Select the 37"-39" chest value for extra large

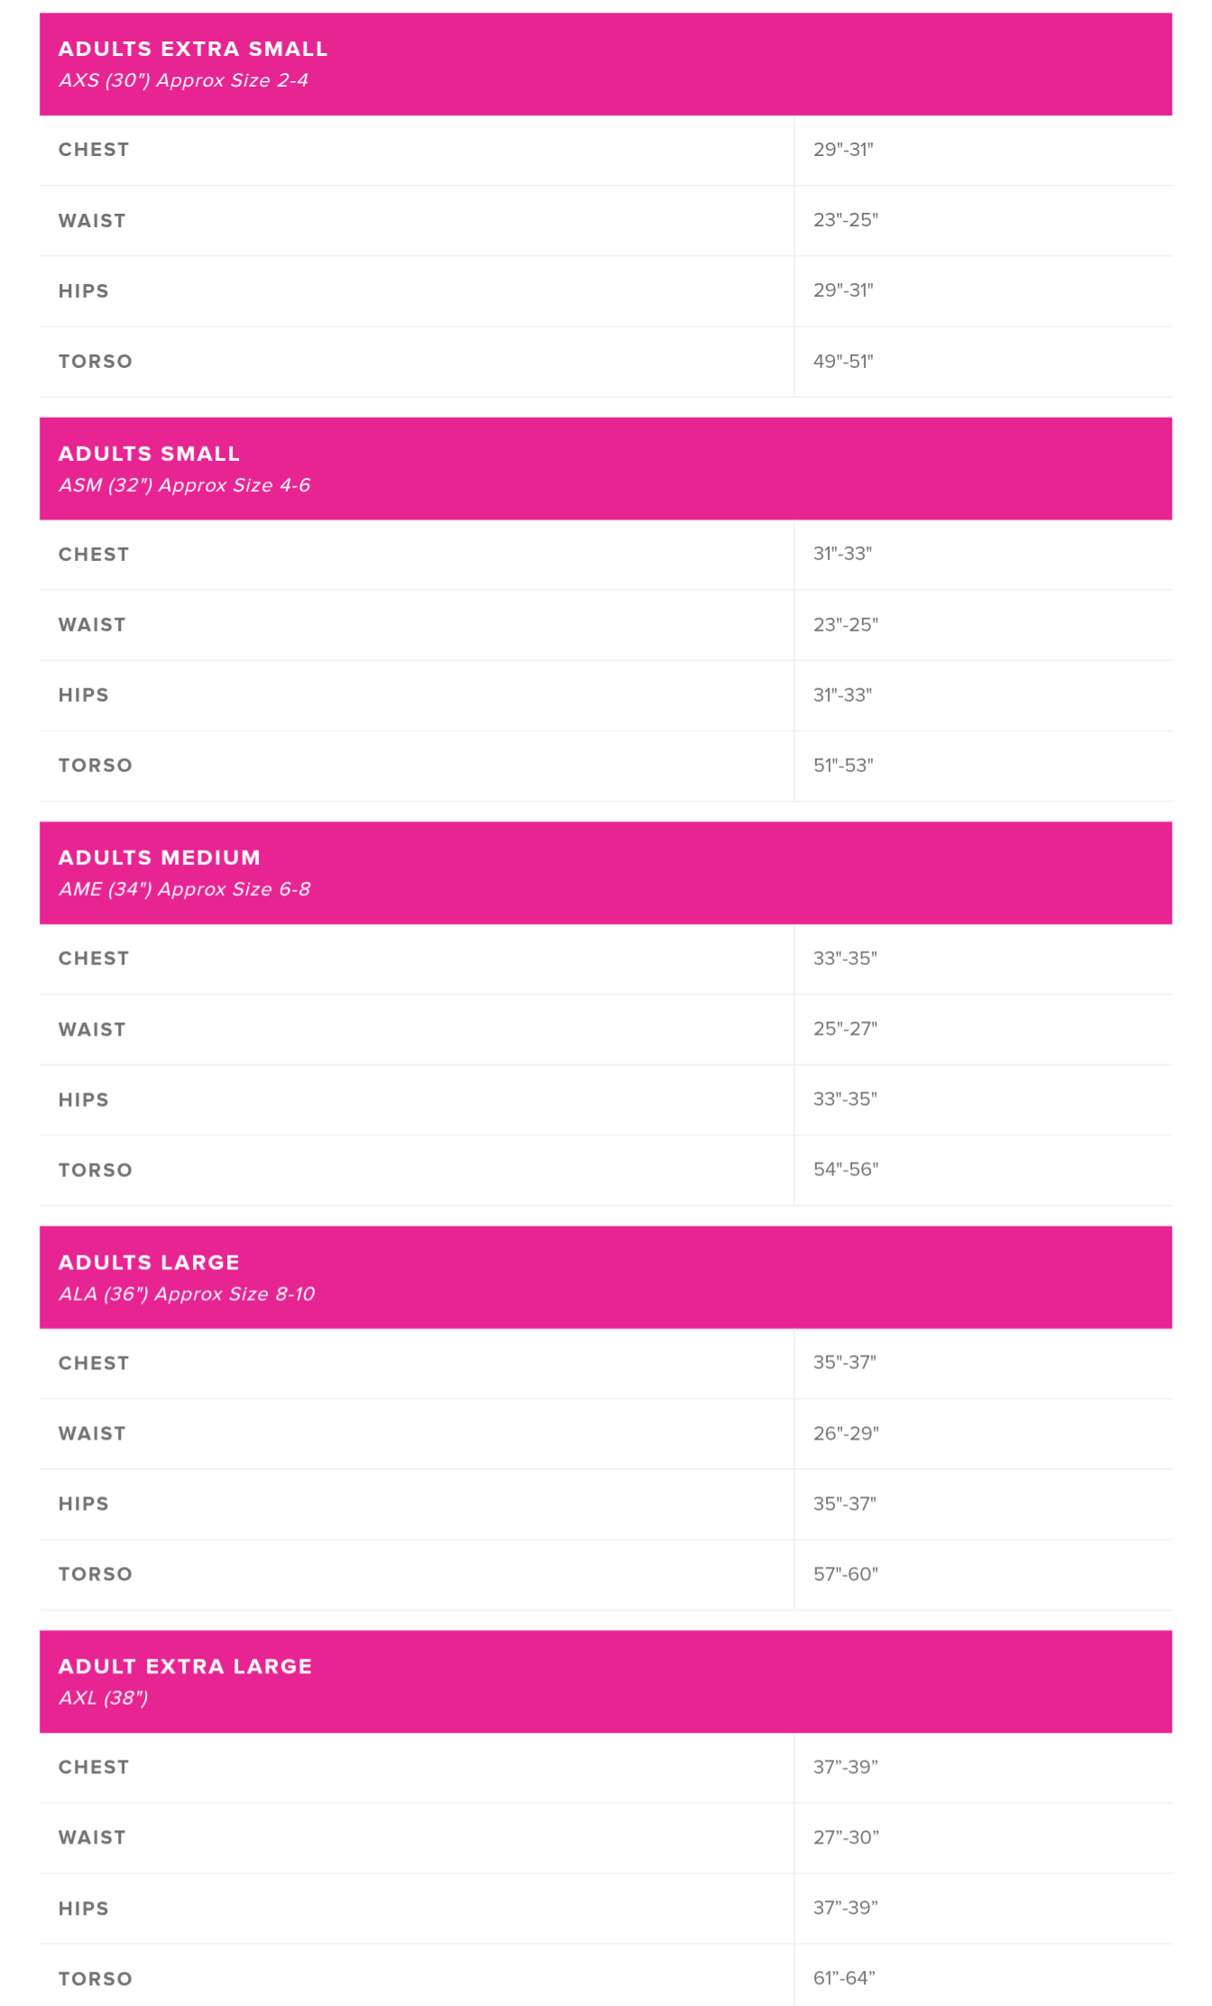tap(846, 1766)
